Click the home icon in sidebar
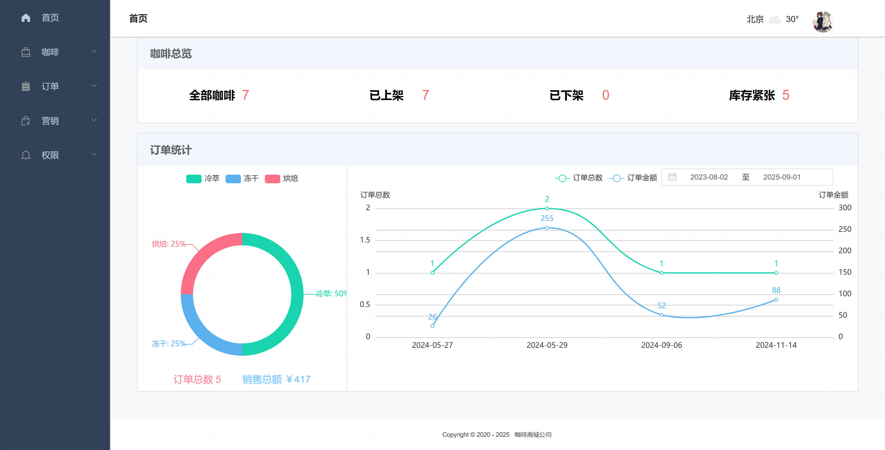The width and height of the screenshot is (885, 450). (26, 17)
